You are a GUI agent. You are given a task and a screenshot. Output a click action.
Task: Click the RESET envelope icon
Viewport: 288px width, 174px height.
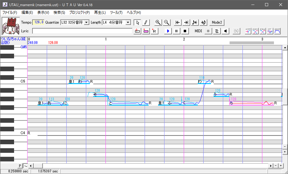(x=277, y=31)
